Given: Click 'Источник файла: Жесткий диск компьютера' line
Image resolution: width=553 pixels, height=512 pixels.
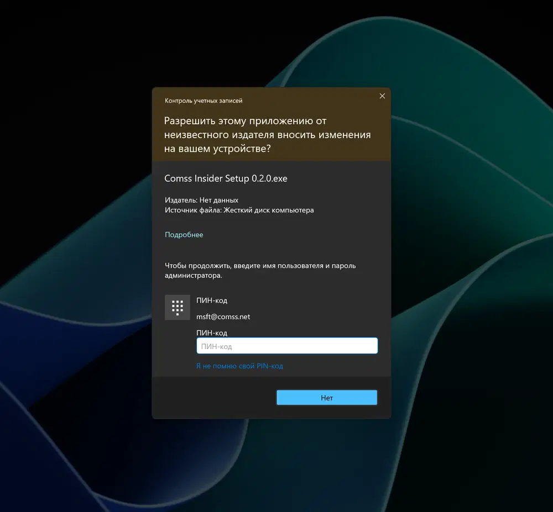Looking at the screenshot, I should pyautogui.click(x=239, y=210).
